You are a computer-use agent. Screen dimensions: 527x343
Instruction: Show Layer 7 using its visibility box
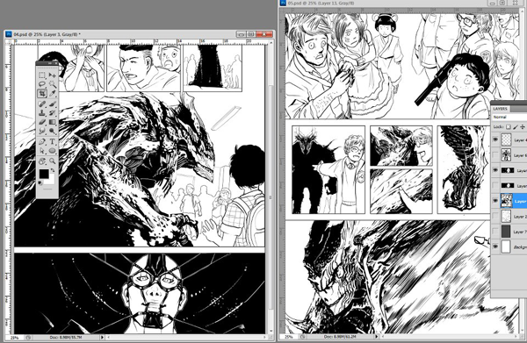point(495,232)
